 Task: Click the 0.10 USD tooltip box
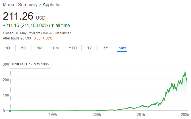click(x=30, y=64)
